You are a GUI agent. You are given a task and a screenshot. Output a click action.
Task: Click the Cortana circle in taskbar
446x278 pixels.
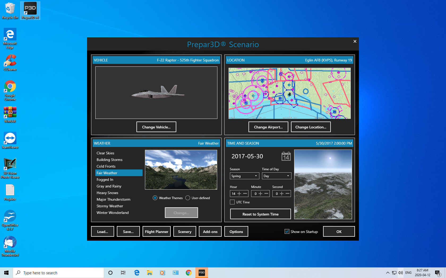tap(110, 273)
